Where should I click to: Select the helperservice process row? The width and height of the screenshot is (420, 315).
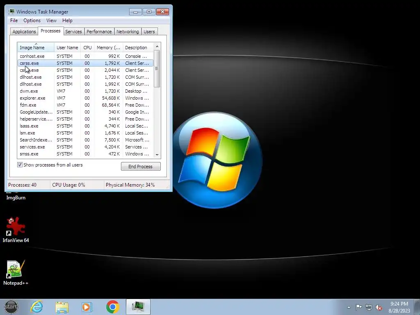[85, 119]
